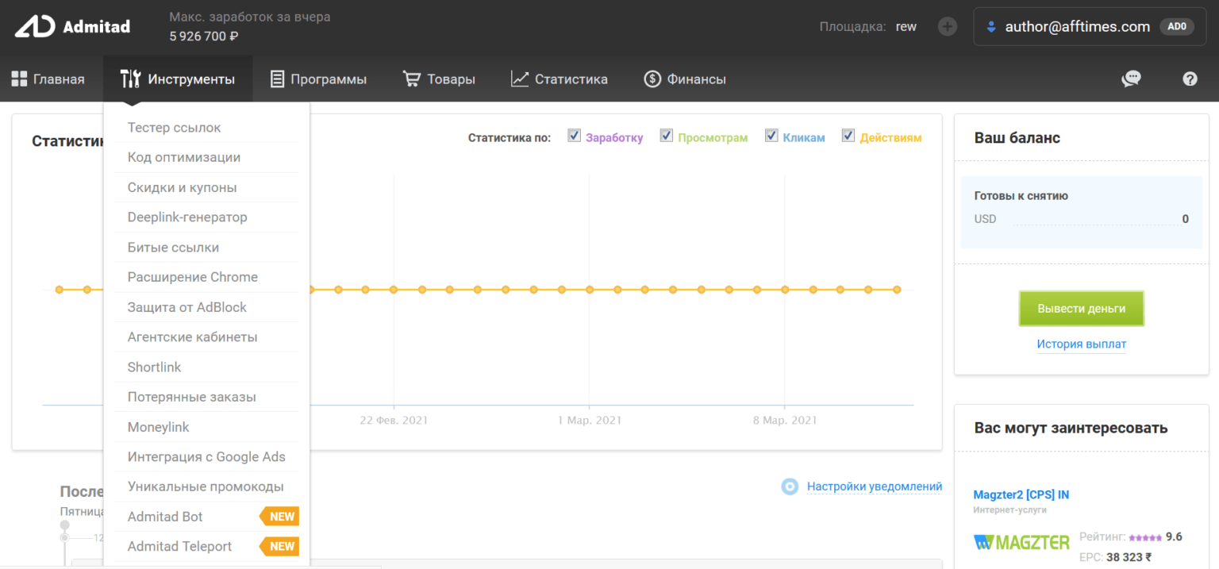
Task: Open the help question mark icon
Action: point(1189,79)
